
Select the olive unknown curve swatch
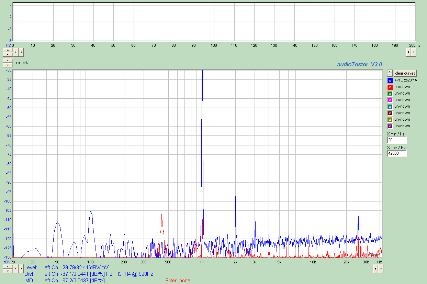[x=390, y=120]
